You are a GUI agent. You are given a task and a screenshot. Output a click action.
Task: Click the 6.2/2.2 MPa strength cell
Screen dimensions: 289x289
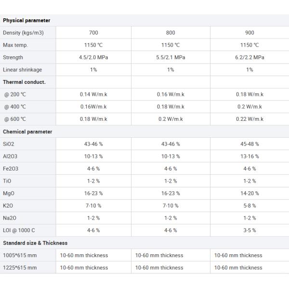pyautogui.click(x=250, y=57)
